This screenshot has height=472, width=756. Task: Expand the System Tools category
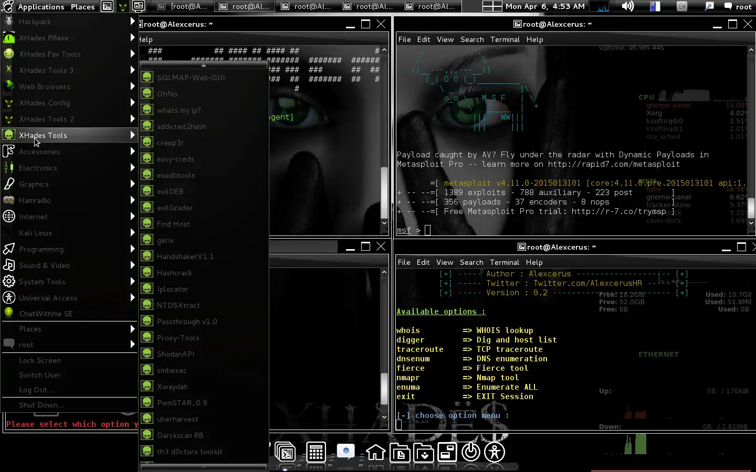coord(69,282)
